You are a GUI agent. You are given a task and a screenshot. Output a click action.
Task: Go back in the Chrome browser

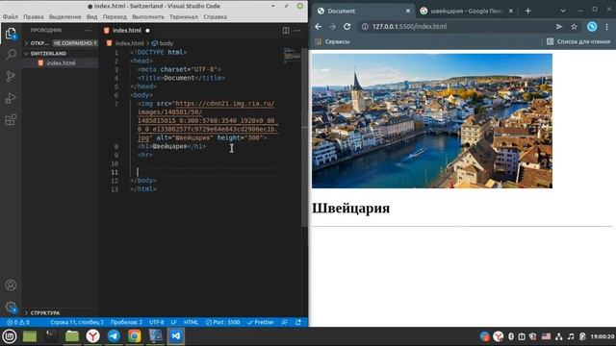click(319, 27)
